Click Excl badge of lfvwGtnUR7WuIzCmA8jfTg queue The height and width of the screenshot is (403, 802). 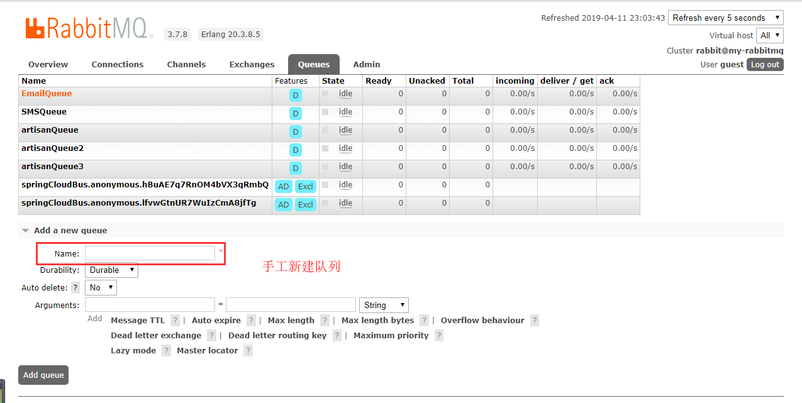coord(306,205)
